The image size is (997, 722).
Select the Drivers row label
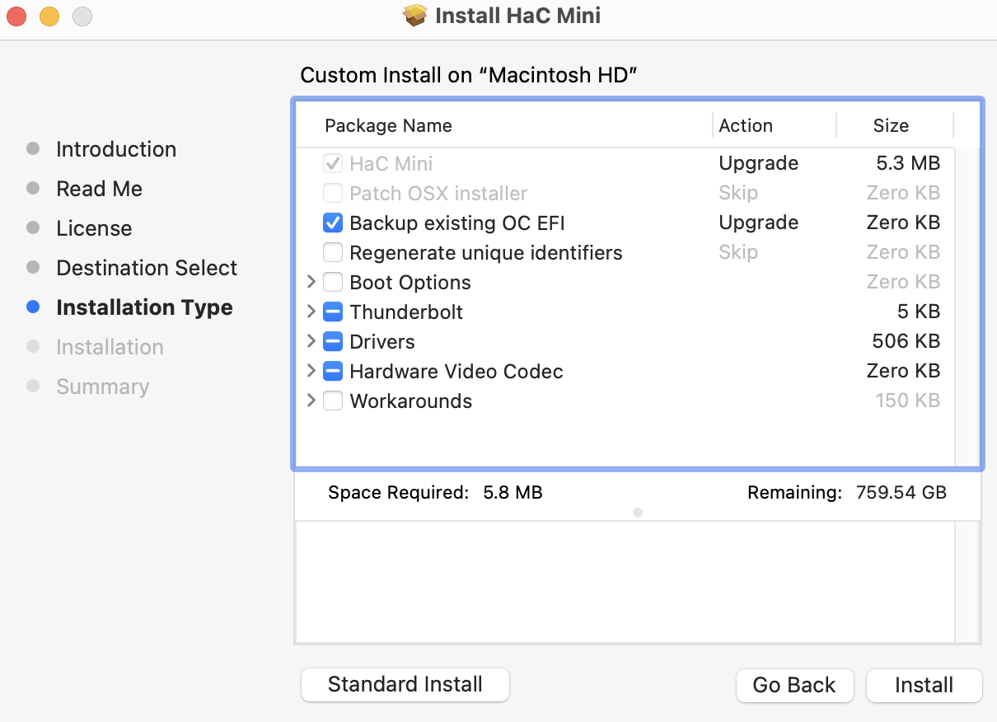pos(382,342)
